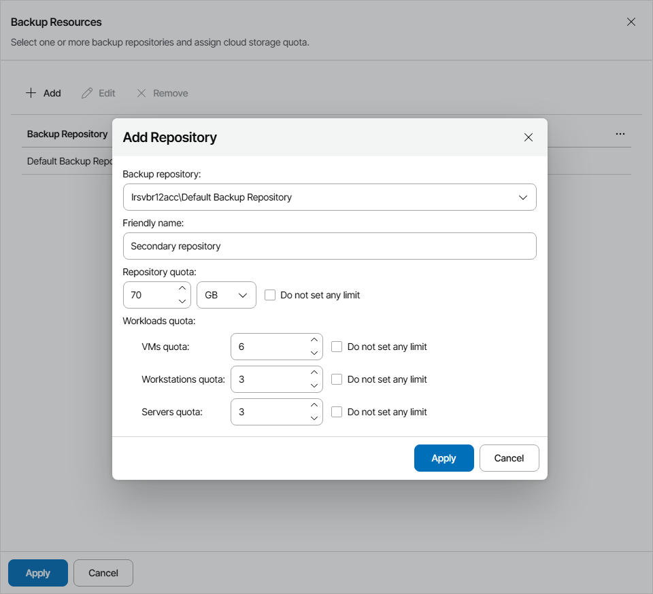
Task: Click the Friendly name text field
Action: (329, 246)
